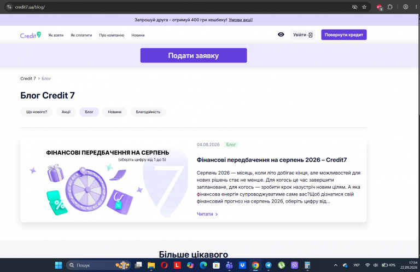Open the red extension icon in the Chrome toolbar

380,7
